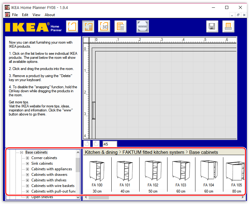Viewport: 250px width, 204px height.
Task: Click the rotation angle input field
Action: click(x=110, y=144)
